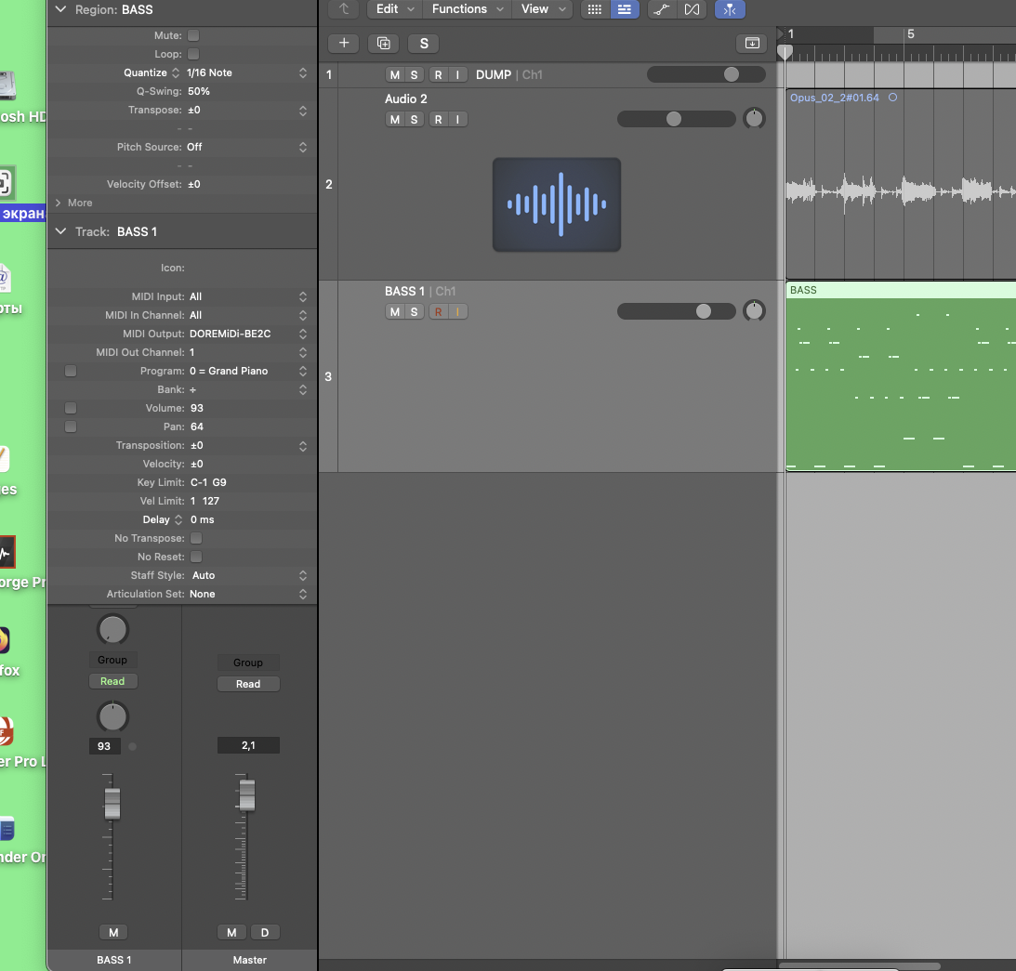
Task: Open the Pitch Source dropdown
Action: (246, 147)
